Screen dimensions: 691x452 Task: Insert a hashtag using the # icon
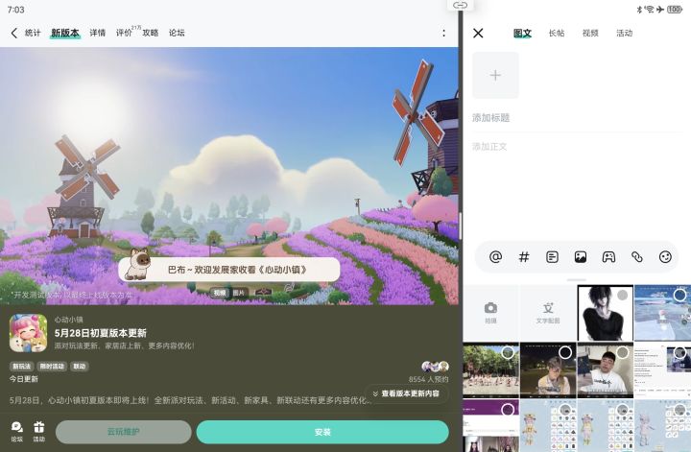(x=524, y=257)
